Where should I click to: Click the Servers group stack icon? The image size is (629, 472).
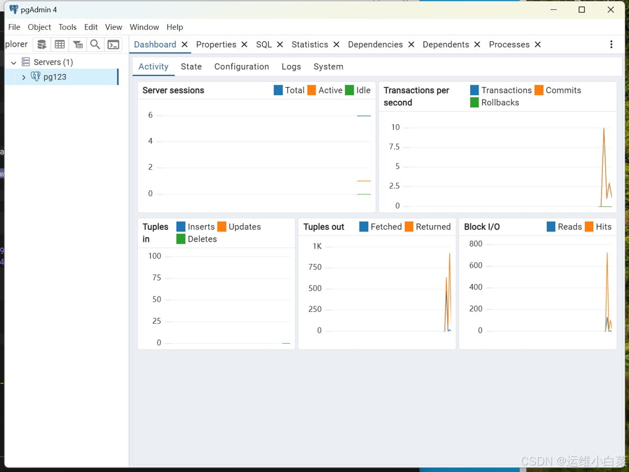pyautogui.click(x=26, y=62)
